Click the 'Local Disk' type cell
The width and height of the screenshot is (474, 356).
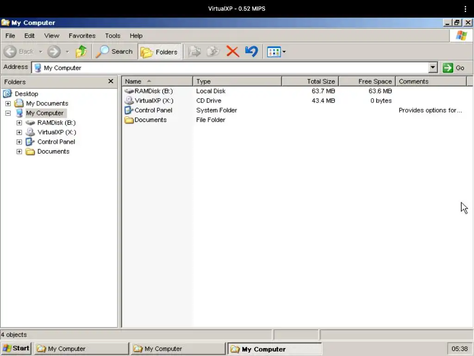point(211,91)
